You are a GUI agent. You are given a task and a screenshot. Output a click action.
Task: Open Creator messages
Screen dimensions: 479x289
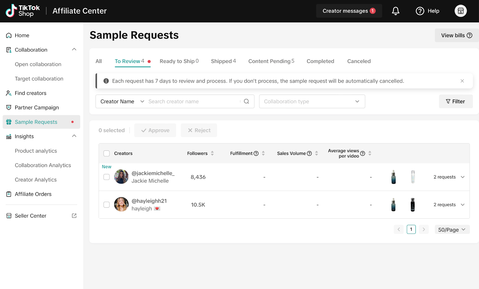pyautogui.click(x=349, y=11)
